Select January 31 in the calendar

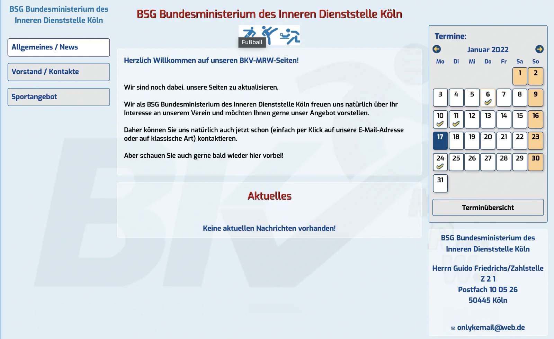pos(440,183)
